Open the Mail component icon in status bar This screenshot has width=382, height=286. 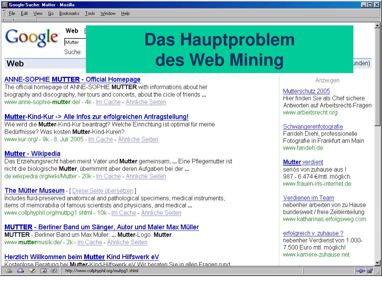(x=21, y=271)
